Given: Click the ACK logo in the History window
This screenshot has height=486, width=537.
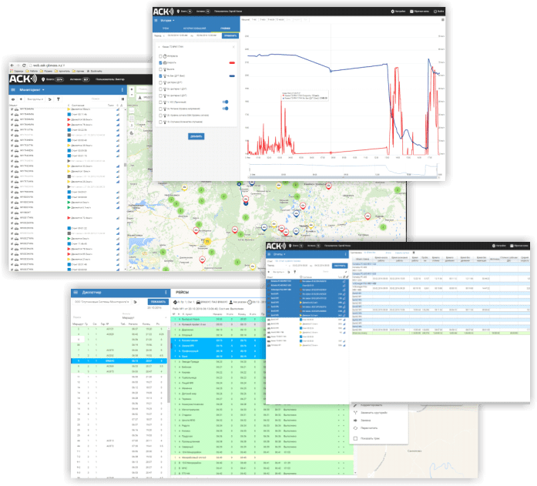Looking at the screenshot, I should click(163, 12).
